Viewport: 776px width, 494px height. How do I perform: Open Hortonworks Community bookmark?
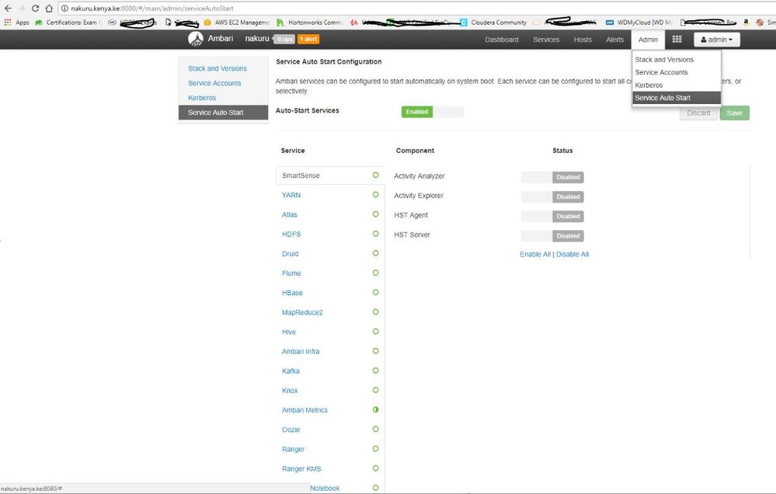(x=310, y=23)
